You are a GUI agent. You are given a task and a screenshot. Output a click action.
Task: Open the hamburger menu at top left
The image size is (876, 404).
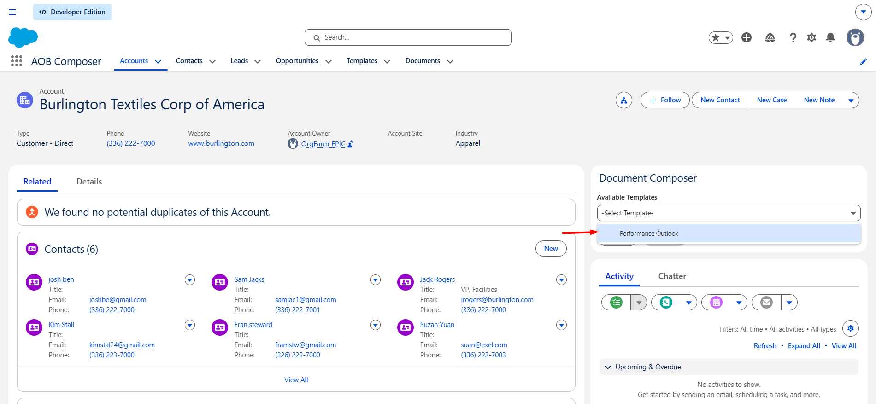pyautogui.click(x=12, y=12)
